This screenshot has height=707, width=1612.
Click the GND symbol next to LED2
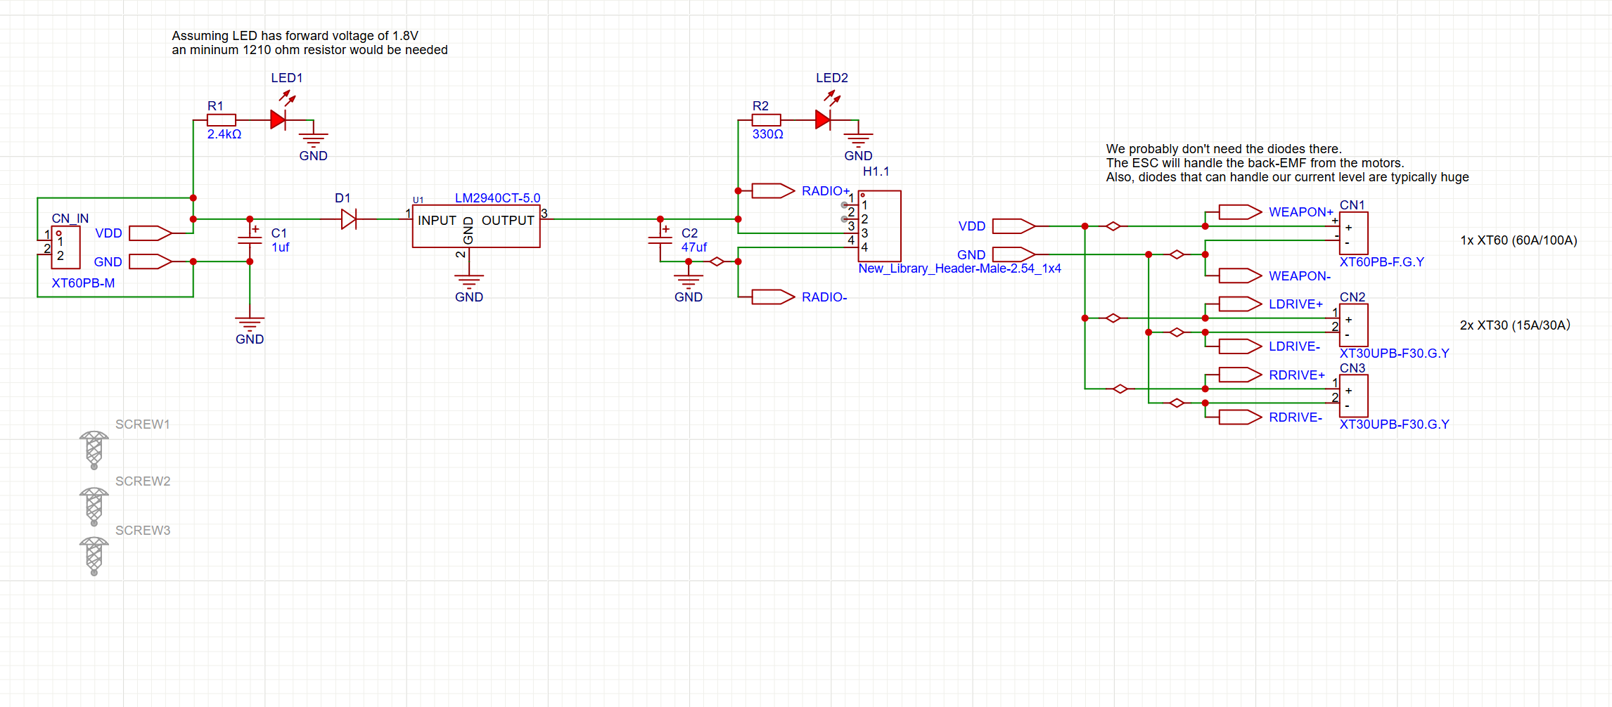pyautogui.click(x=858, y=141)
